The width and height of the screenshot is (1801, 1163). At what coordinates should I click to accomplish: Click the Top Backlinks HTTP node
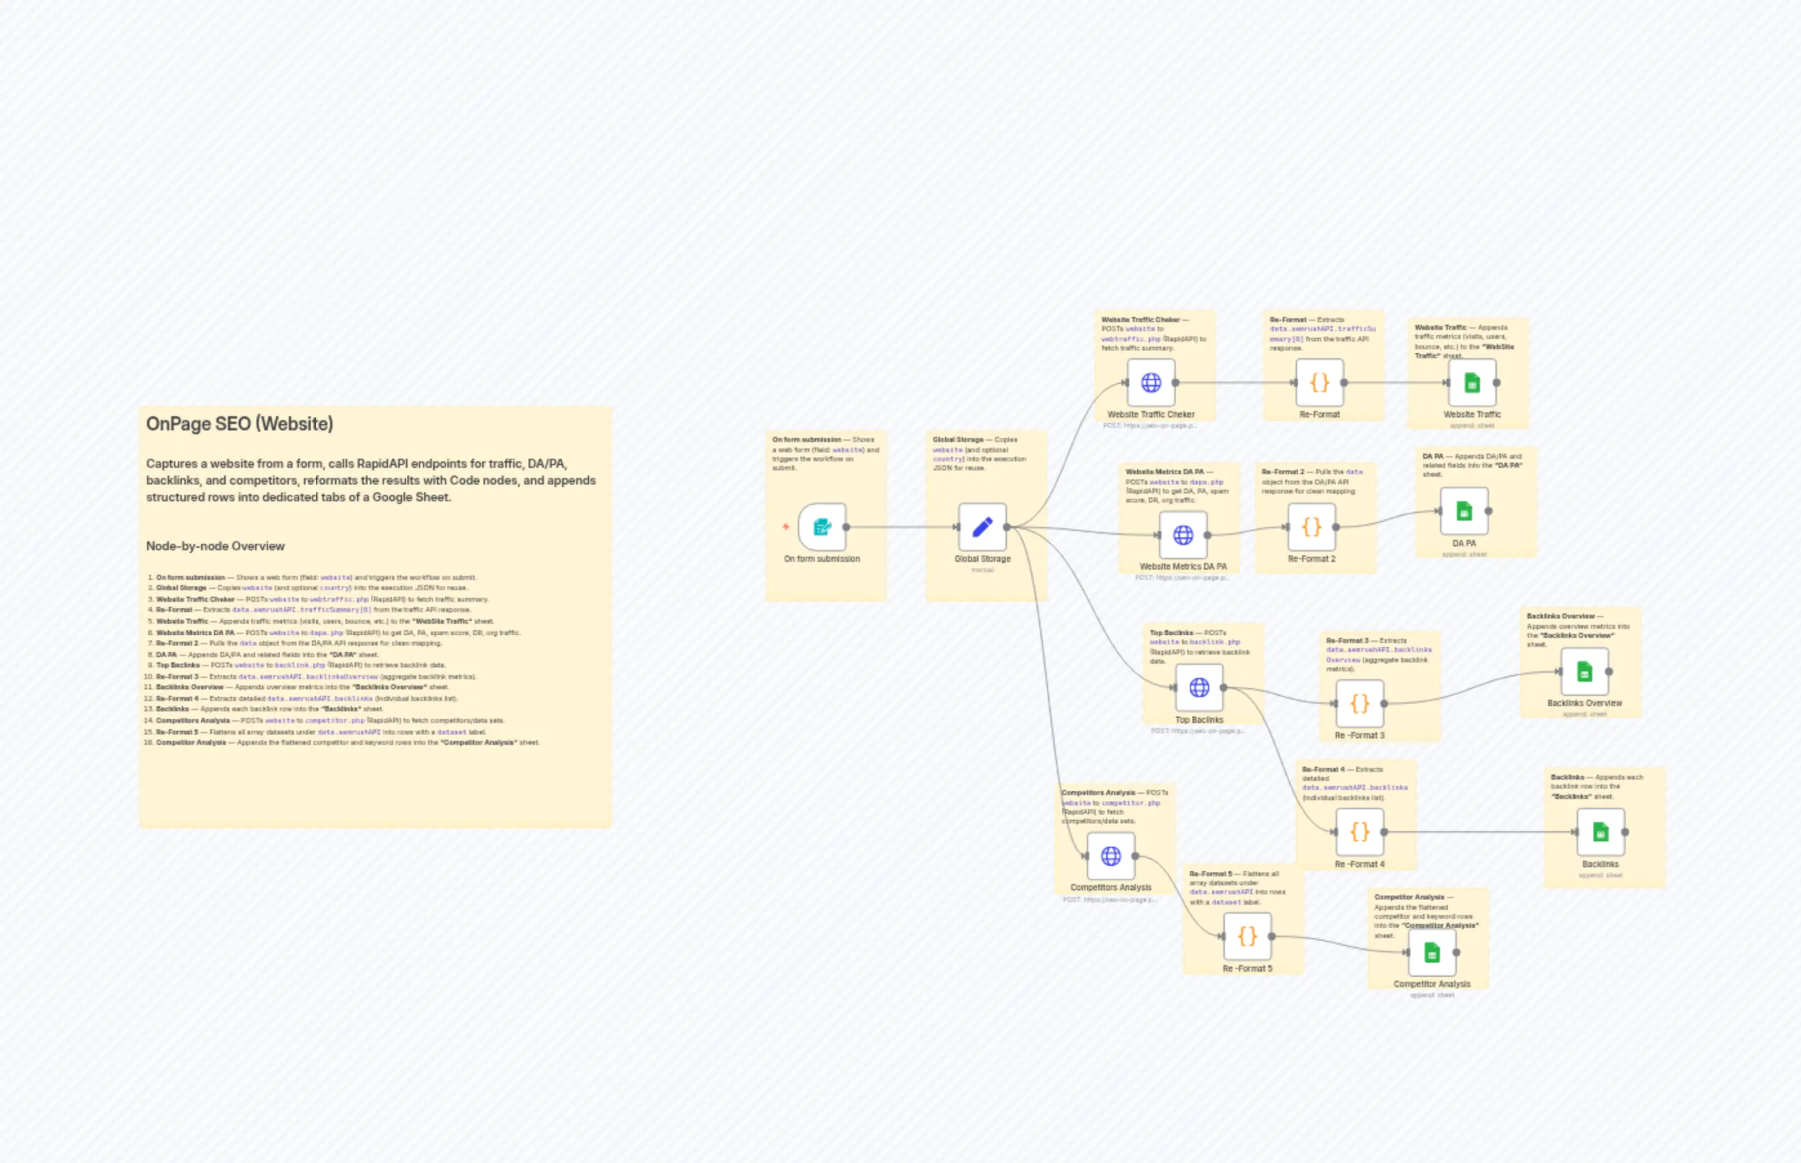click(x=1199, y=687)
